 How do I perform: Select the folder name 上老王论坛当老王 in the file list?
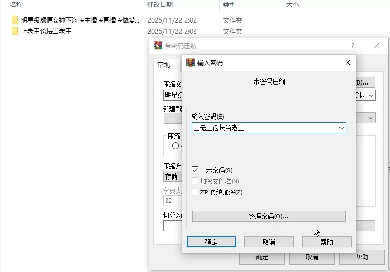coord(46,32)
